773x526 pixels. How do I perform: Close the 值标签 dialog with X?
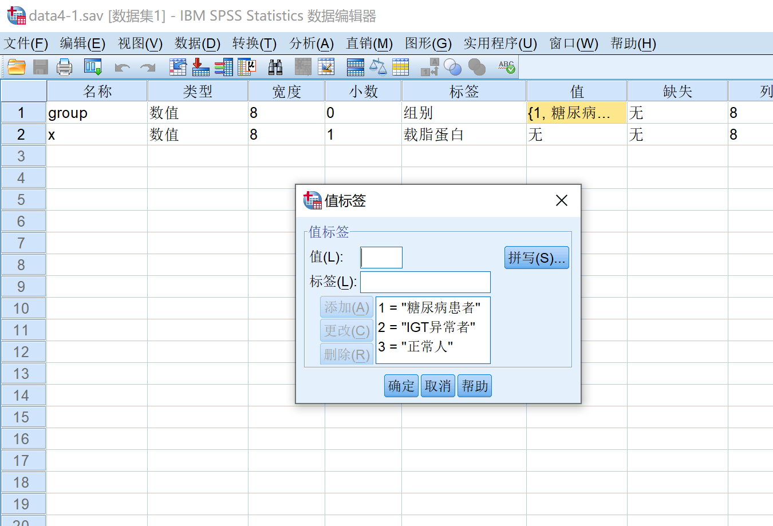[x=562, y=200]
